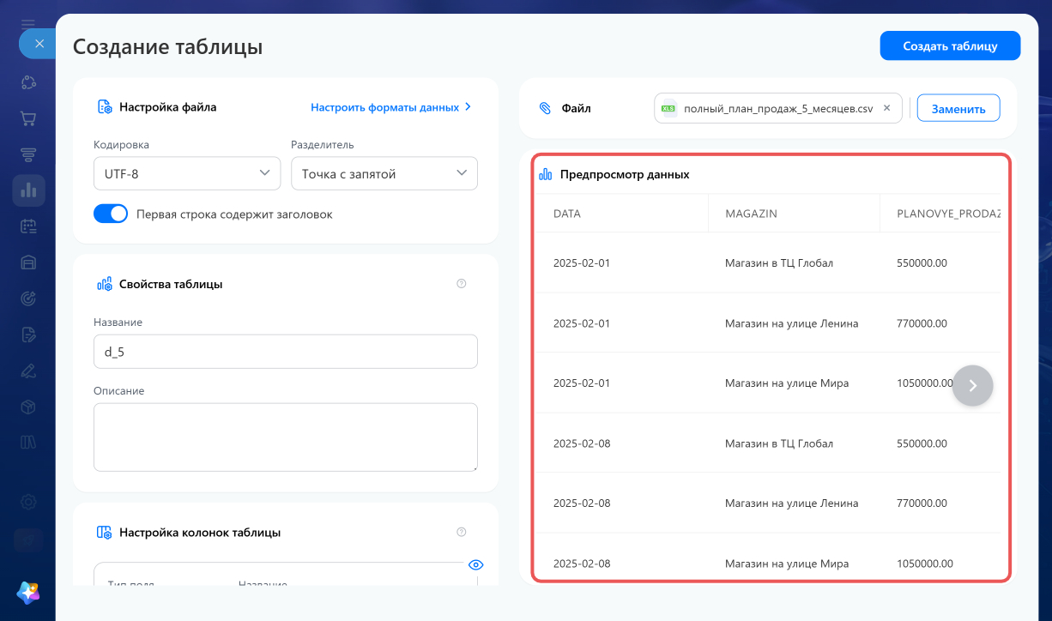Click the Название input field

(x=286, y=352)
